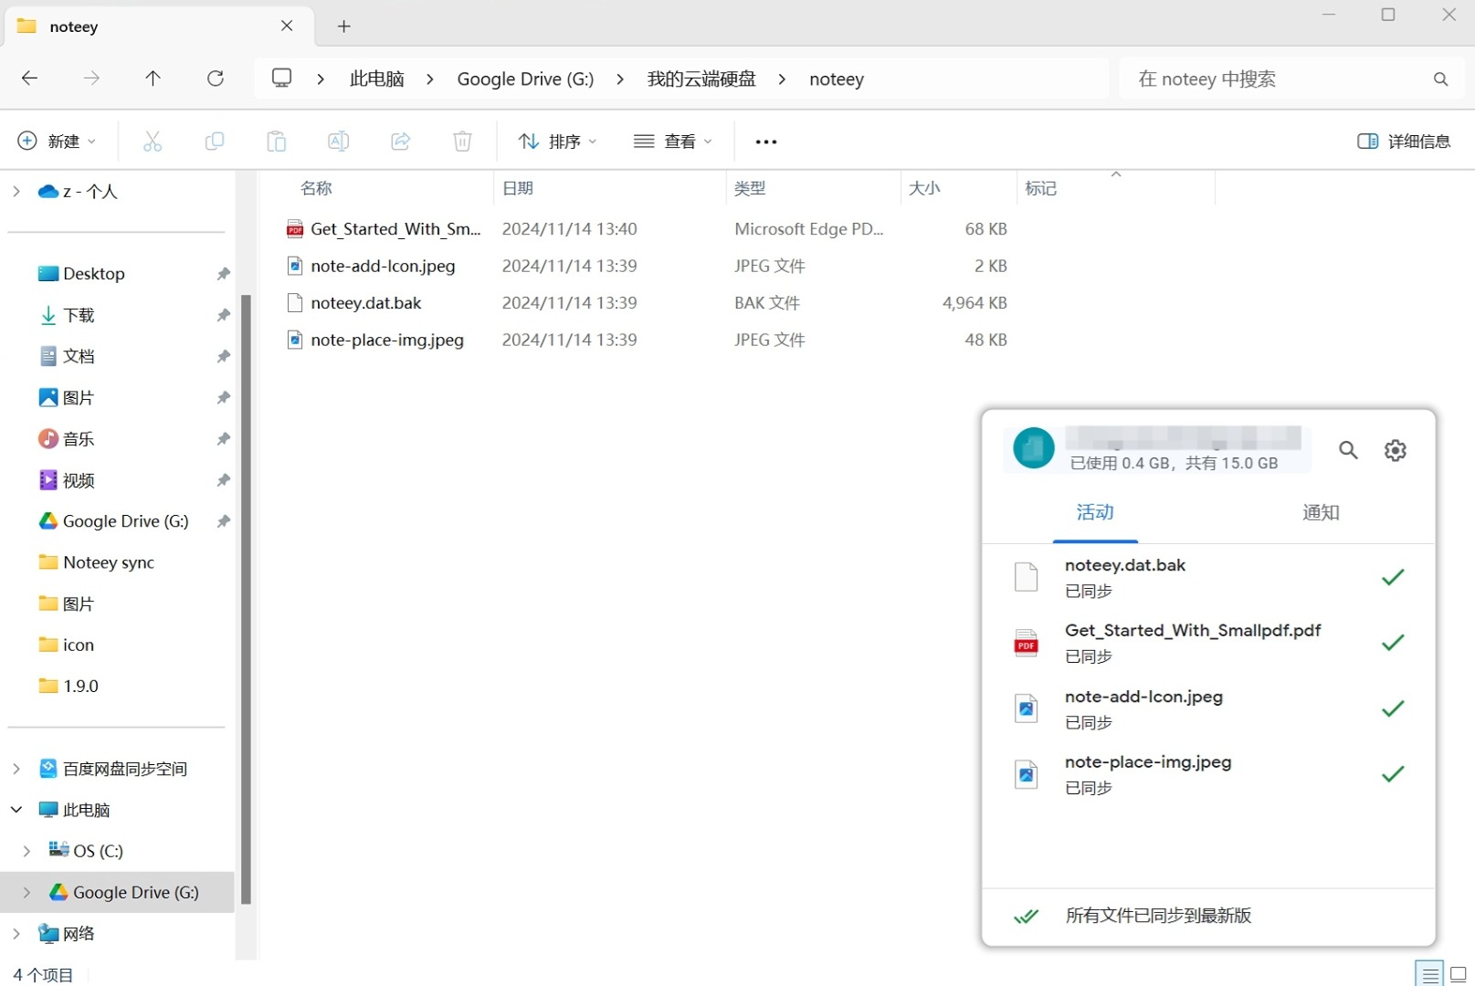The image size is (1475, 986).
Task: Sort by the 类型 column header
Action: (x=750, y=188)
